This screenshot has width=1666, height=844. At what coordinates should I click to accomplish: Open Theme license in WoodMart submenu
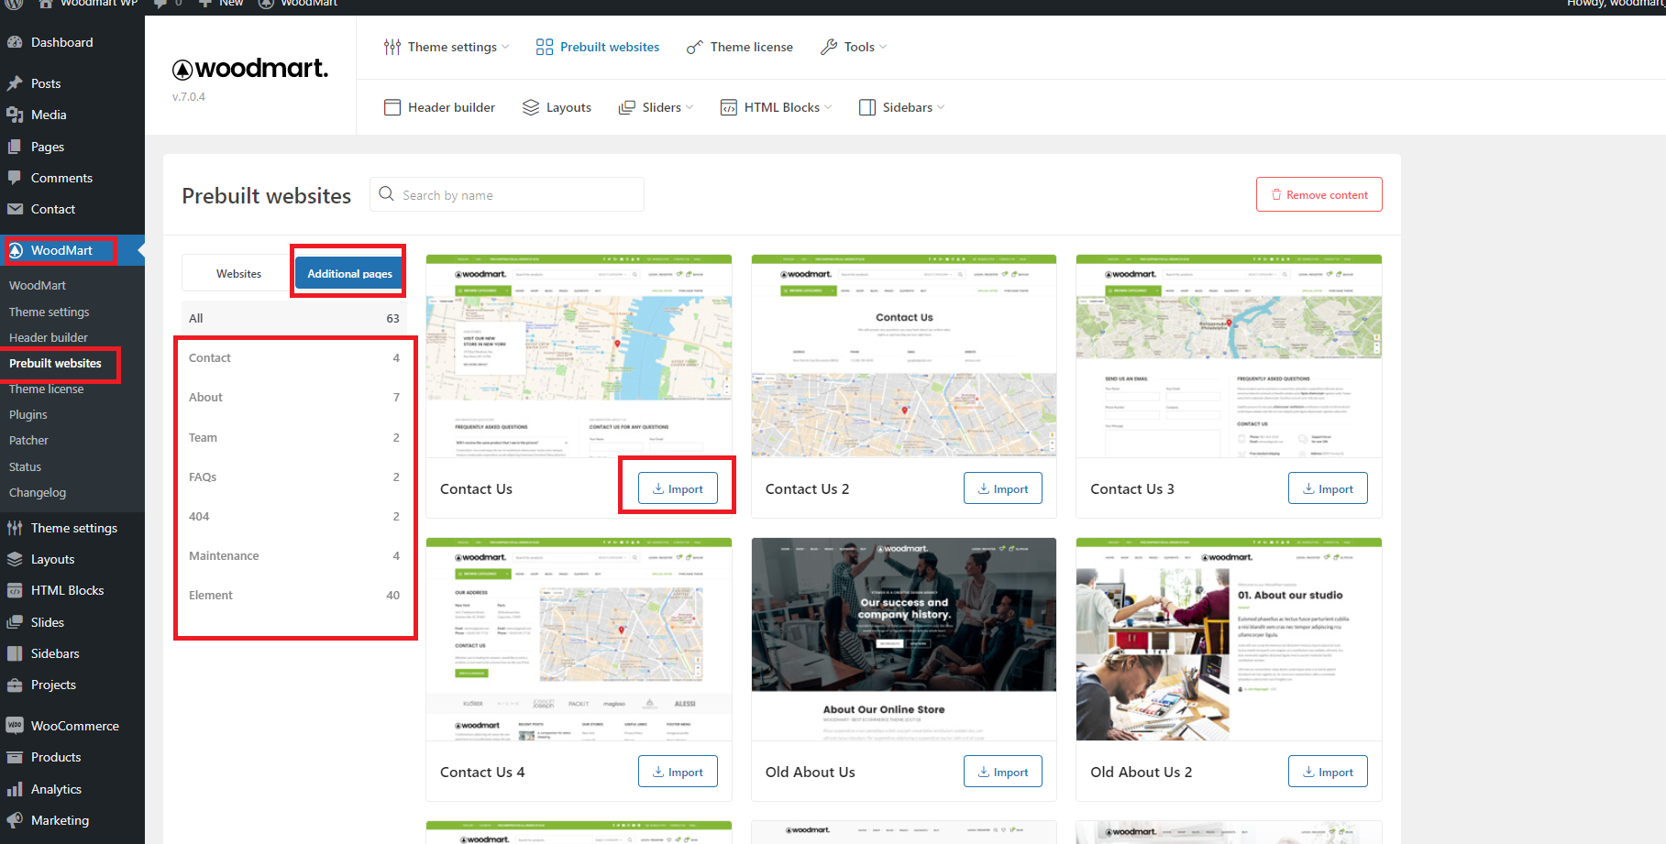pyautogui.click(x=47, y=389)
